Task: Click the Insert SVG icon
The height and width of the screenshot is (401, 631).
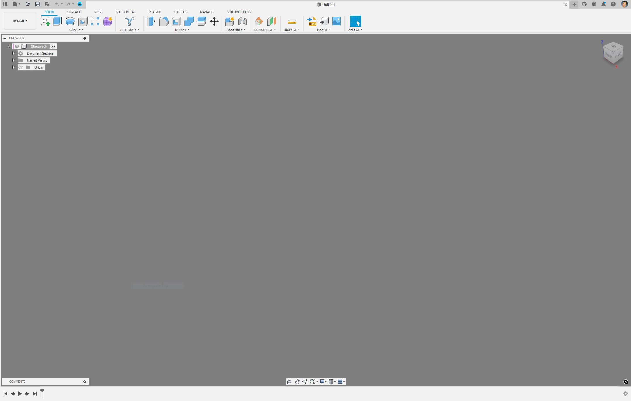Action: pos(312,21)
